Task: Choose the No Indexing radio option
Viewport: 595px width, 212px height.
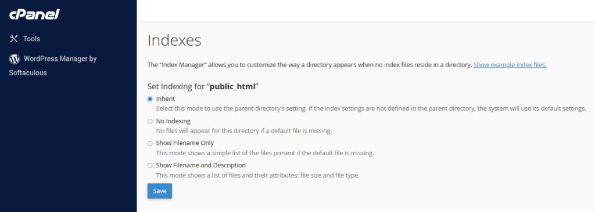Action: pos(150,122)
